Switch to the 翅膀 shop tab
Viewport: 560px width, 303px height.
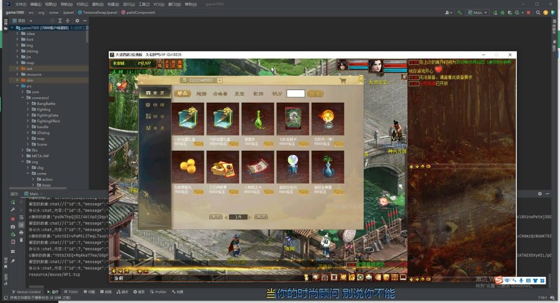(x=202, y=94)
